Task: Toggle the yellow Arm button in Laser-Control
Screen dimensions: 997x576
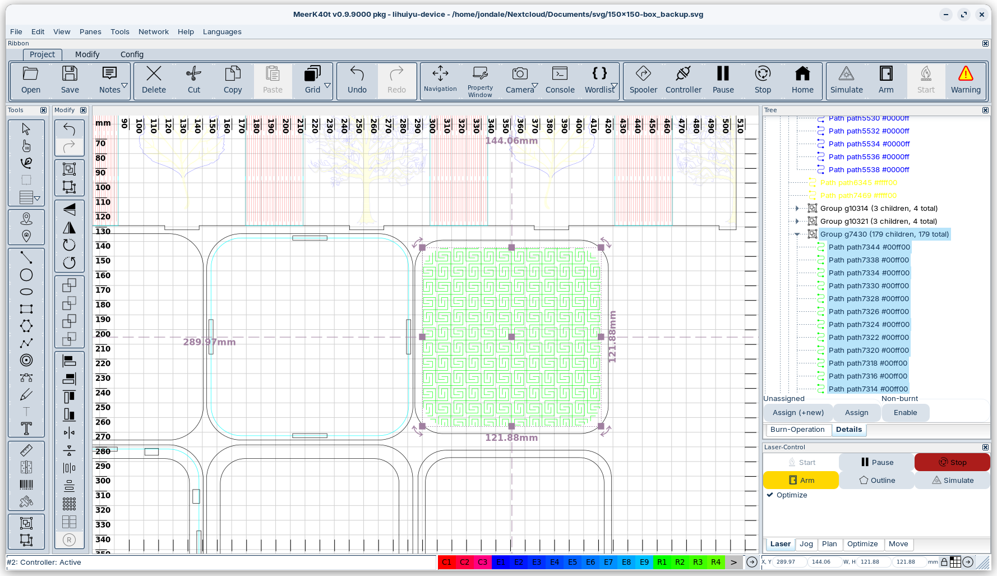Action: [x=801, y=480]
